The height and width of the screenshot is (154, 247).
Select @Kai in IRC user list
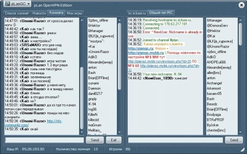click(x=211, y=36)
